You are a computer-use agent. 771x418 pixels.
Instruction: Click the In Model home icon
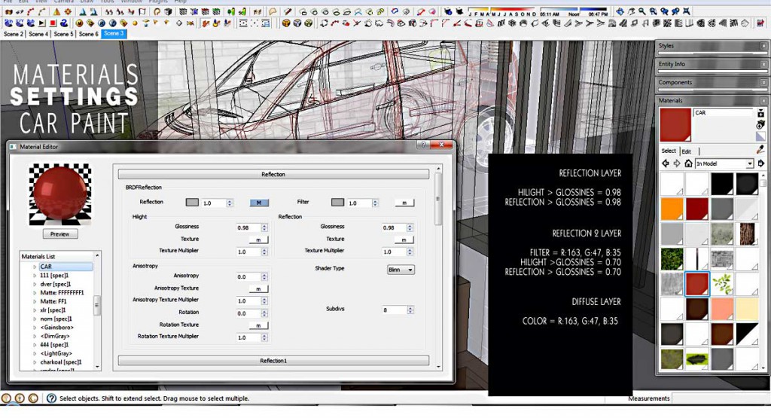688,163
